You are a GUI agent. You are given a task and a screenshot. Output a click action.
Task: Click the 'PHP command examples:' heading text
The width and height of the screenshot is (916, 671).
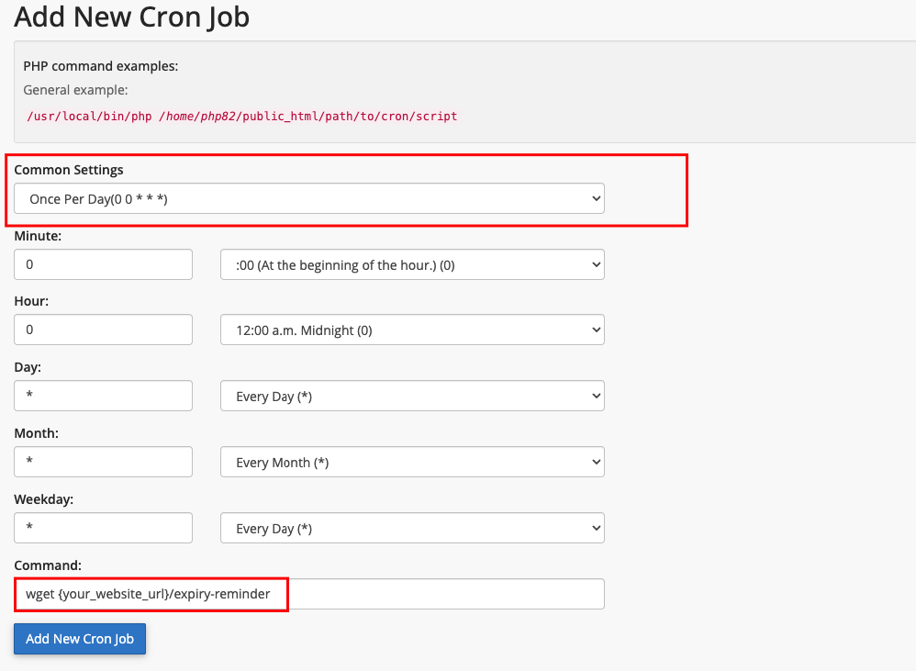(101, 66)
